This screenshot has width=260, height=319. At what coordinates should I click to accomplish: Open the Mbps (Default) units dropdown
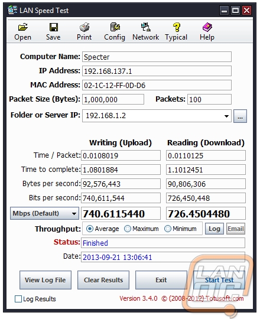coord(44,213)
